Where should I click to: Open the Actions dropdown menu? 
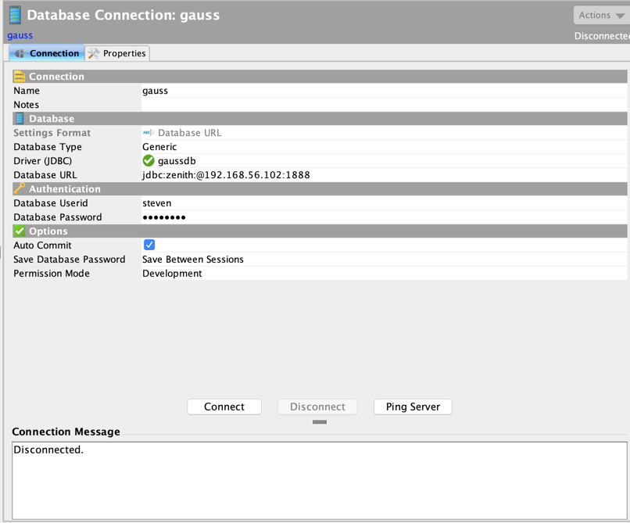601,15
